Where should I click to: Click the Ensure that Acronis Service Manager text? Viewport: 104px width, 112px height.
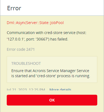pyautogui.click(x=51, y=73)
